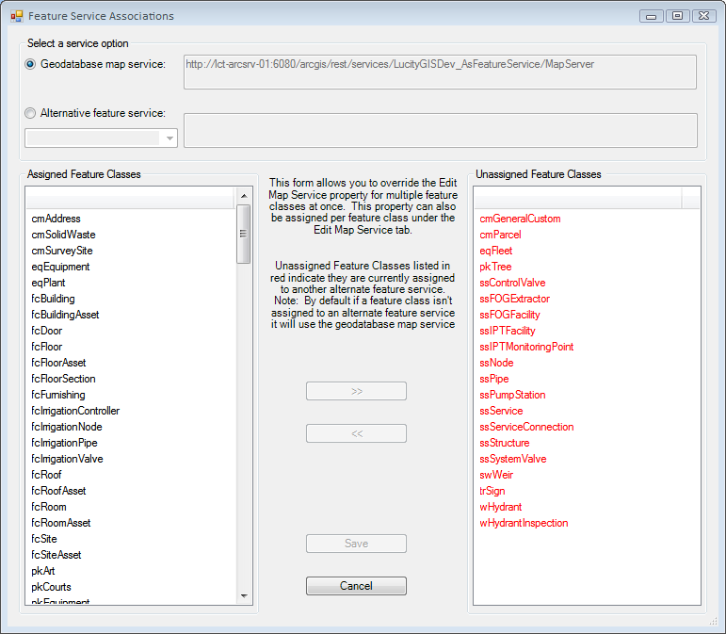Select fcBuilding in assigned list
The image size is (726, 634).
coord(54,299)
